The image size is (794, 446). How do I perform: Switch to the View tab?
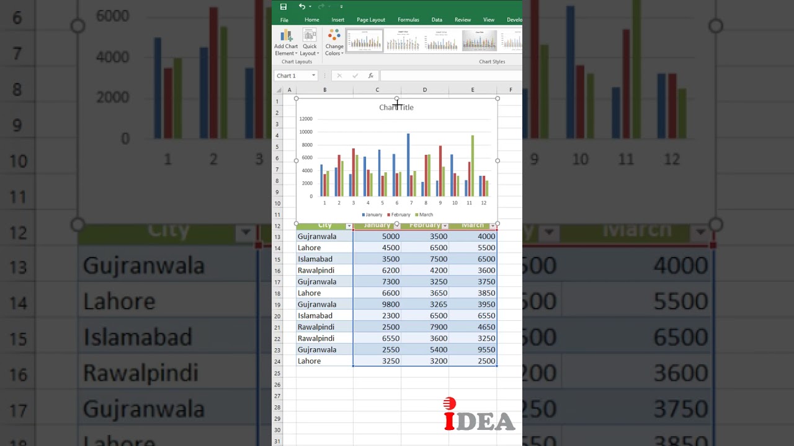[x=489, y=20]
